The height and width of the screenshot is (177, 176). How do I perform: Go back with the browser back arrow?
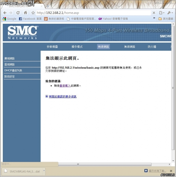point(5,13)
